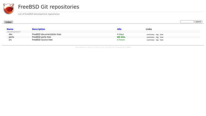Open FreeBSD documentation tree description link

click(46, 34)
